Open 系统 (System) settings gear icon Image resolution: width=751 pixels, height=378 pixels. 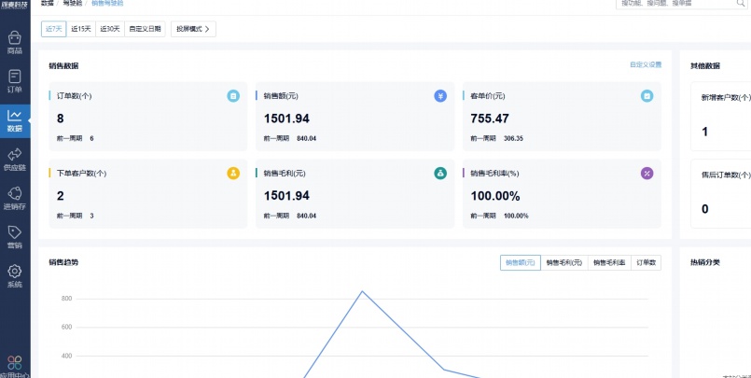(x=15, y=275)
